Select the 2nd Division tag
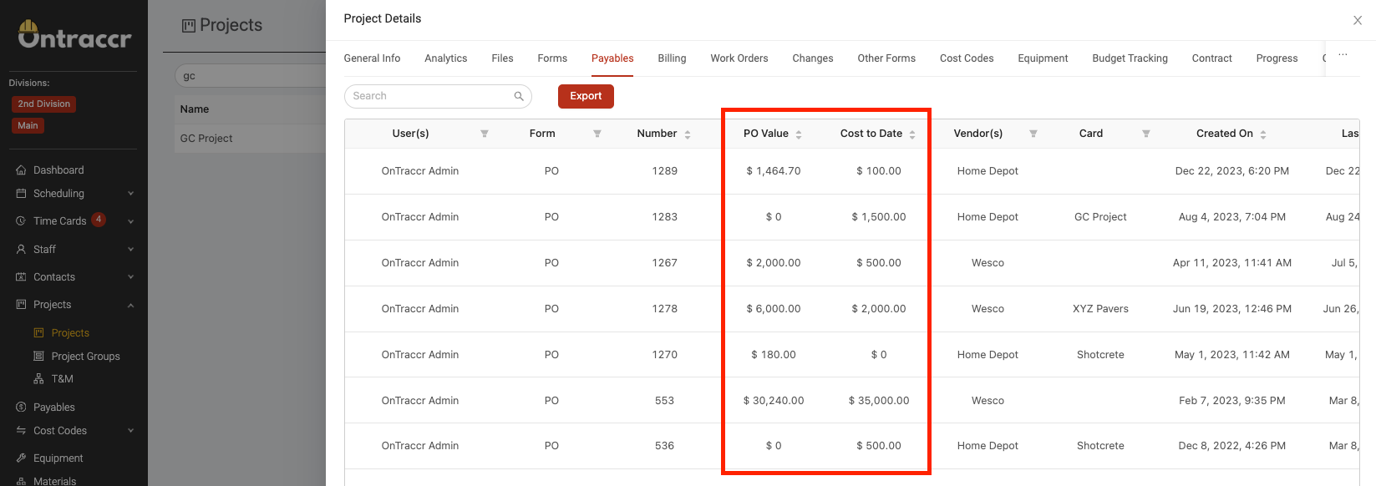Image resolution: width=1376 pixels, height=486 pixels. 44,104
